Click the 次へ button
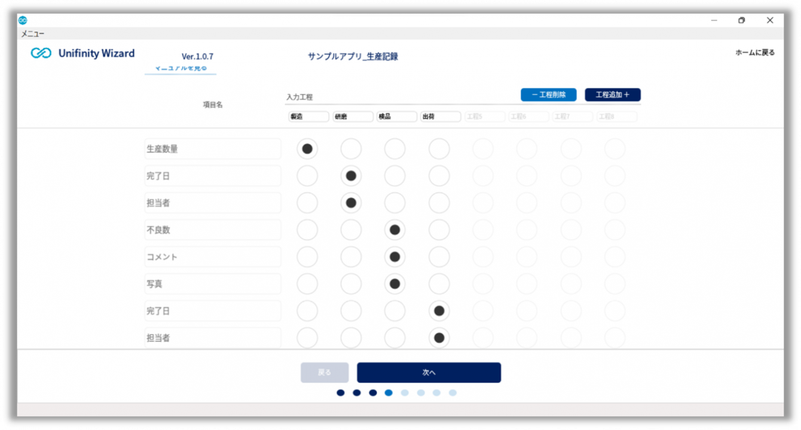This screenshot has width=801, height=430. tap(429, 373)
